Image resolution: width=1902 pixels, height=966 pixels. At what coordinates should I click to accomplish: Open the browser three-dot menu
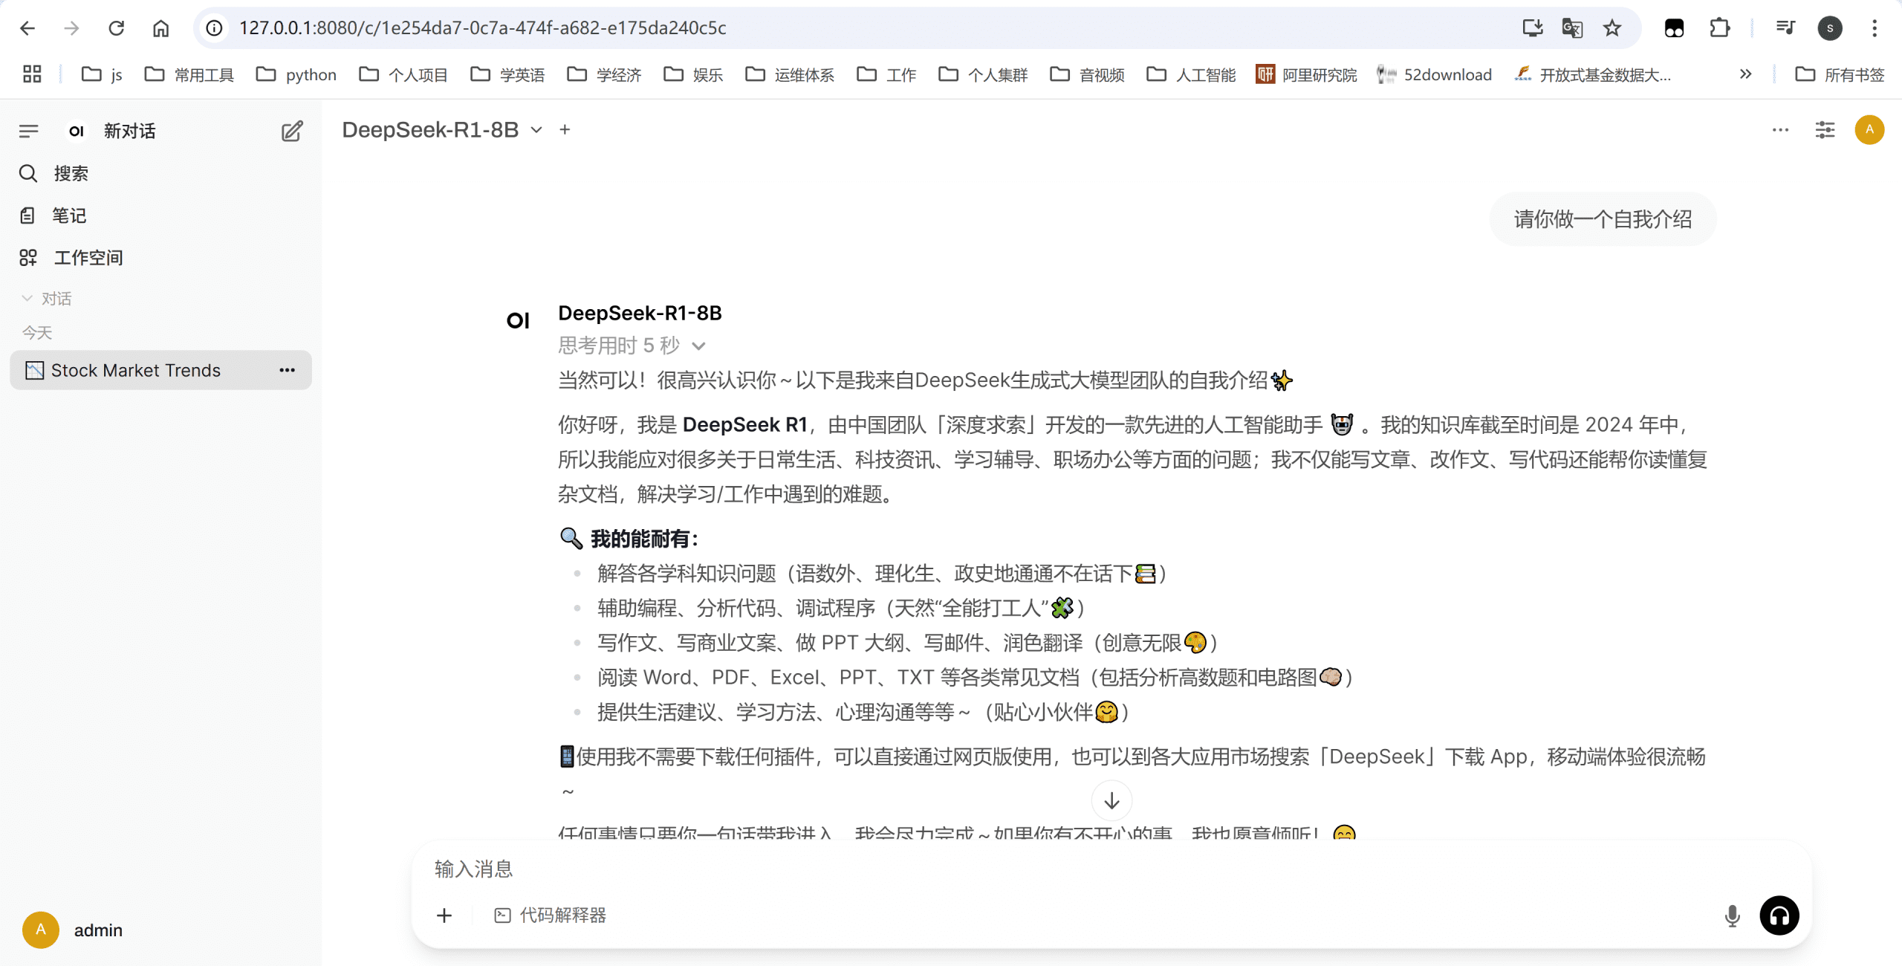[x=1875, y=28]
